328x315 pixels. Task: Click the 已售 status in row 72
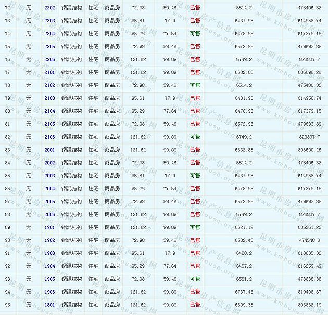(x=195, y=8)
